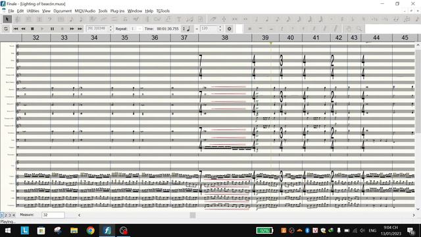
Task: Change the tempo value stepper
Action: coord(220,28)
